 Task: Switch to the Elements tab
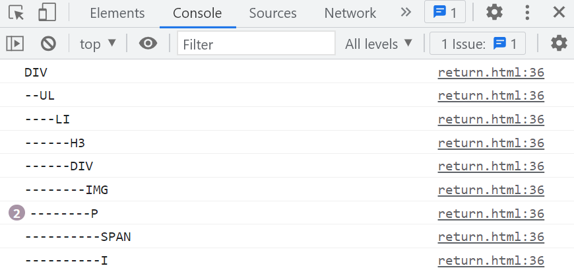click(x=117, y=13)
